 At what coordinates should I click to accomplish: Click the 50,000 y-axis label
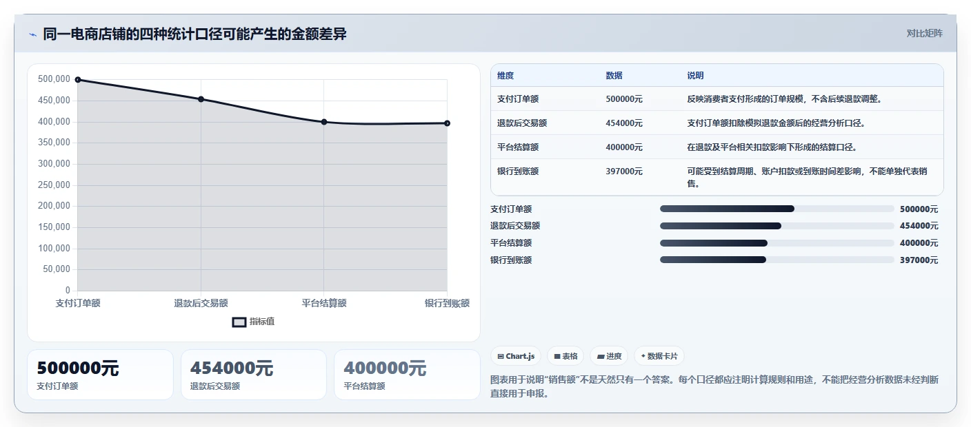57,269
